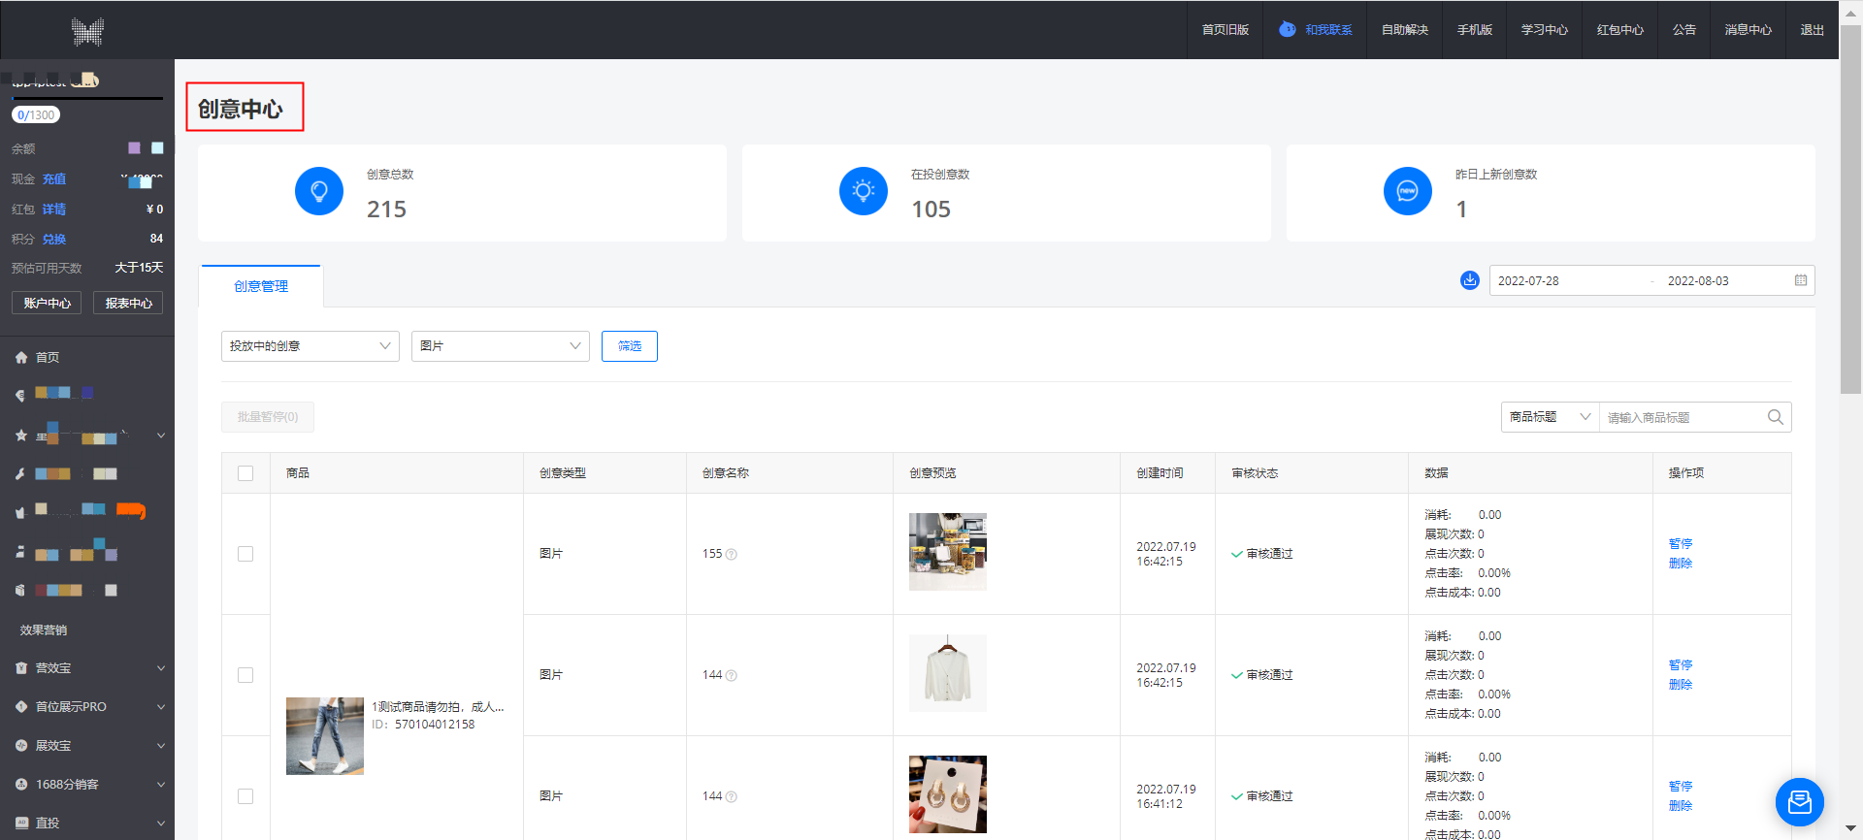Click the help icon beside creative name 155
1863x840 pixels.
click(732, 555)
